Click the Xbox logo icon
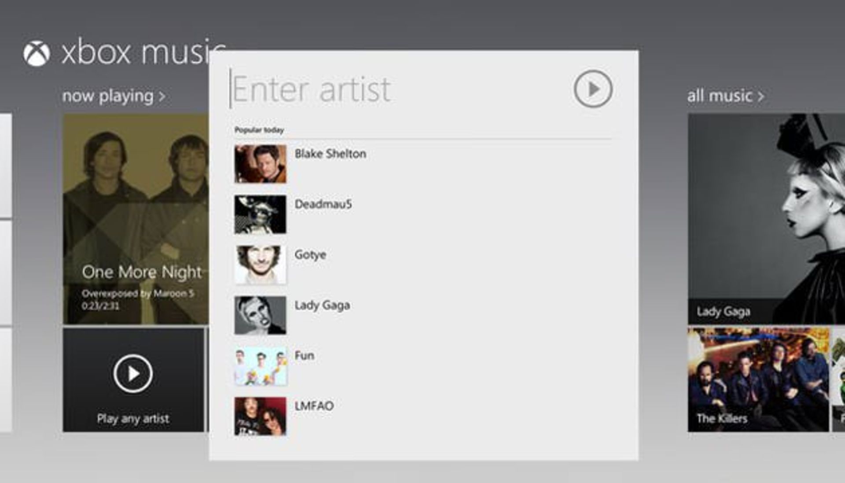The image size is (845, 483). click(37, 54)
